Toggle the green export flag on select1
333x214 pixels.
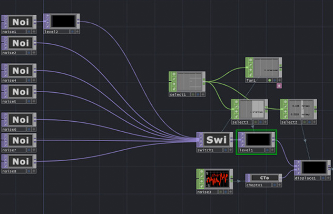coord(193,95)
